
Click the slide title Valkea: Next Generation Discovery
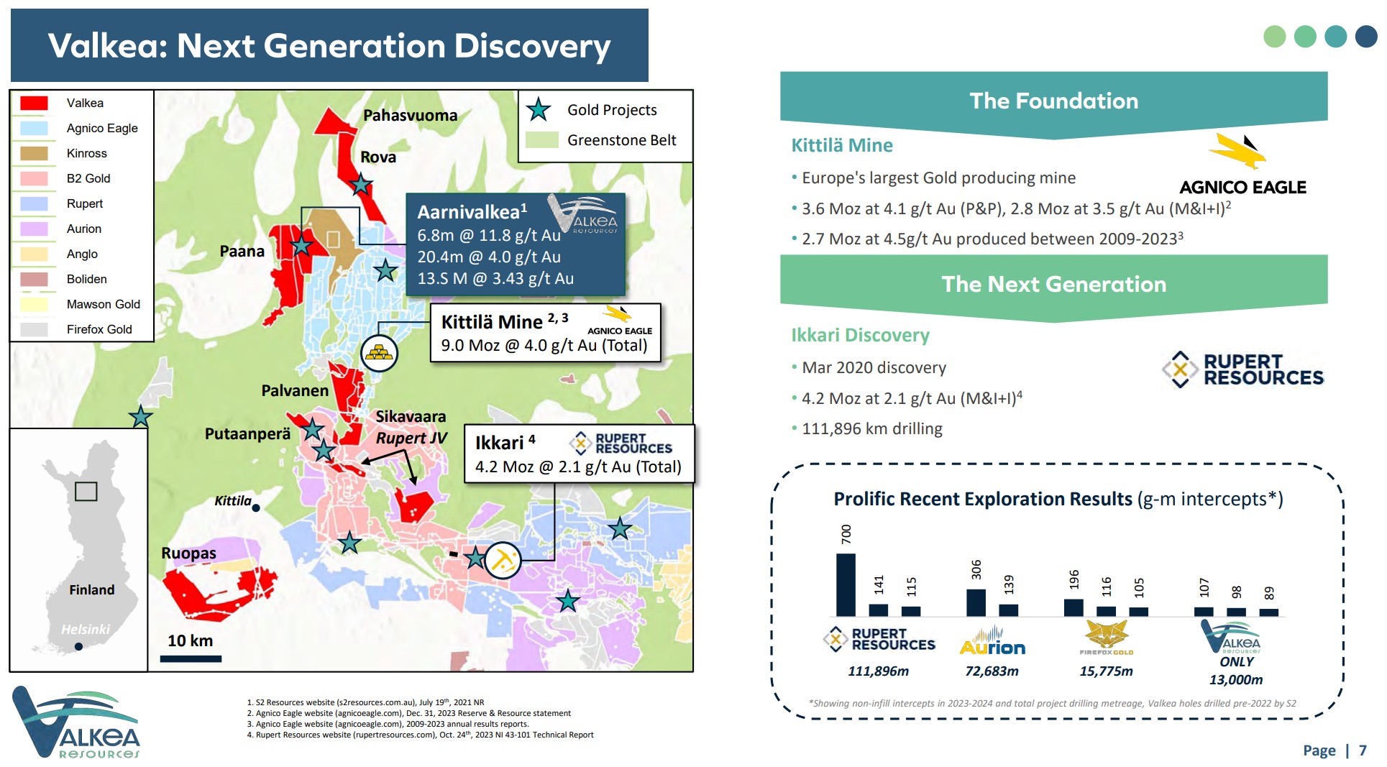[x=329, y=45]
